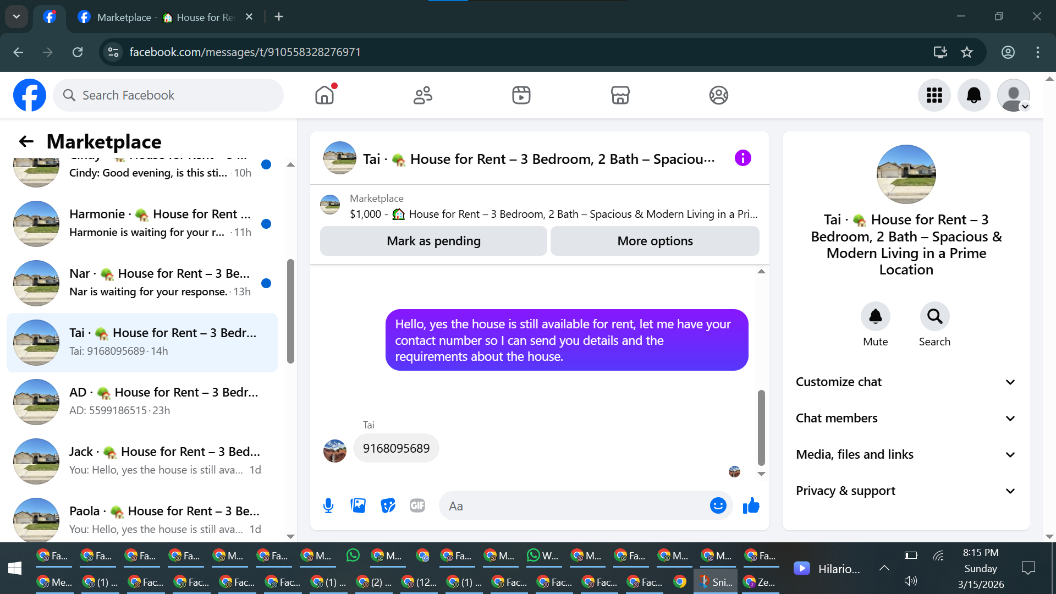Open the account profile avatar menu
The width and height of the screenshot is (1056, 594).
(1013, 95)
